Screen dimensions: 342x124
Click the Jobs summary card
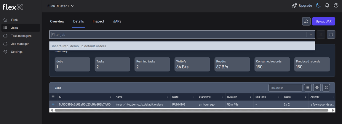click(72, 64)
